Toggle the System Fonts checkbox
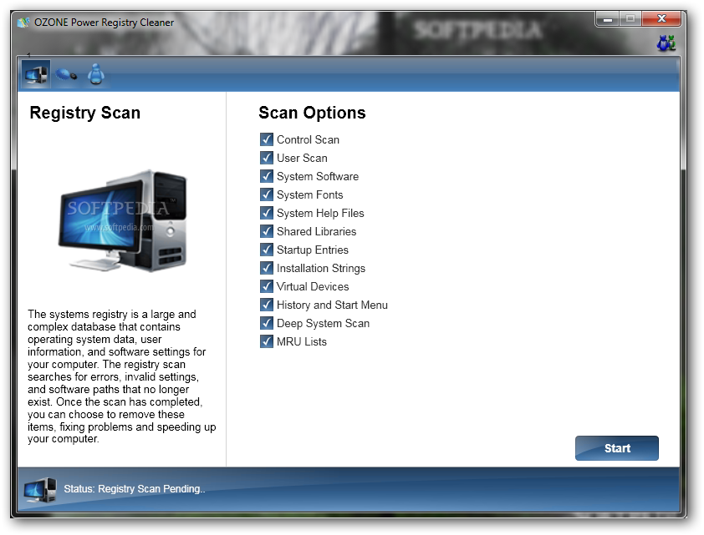 (267, 194)
